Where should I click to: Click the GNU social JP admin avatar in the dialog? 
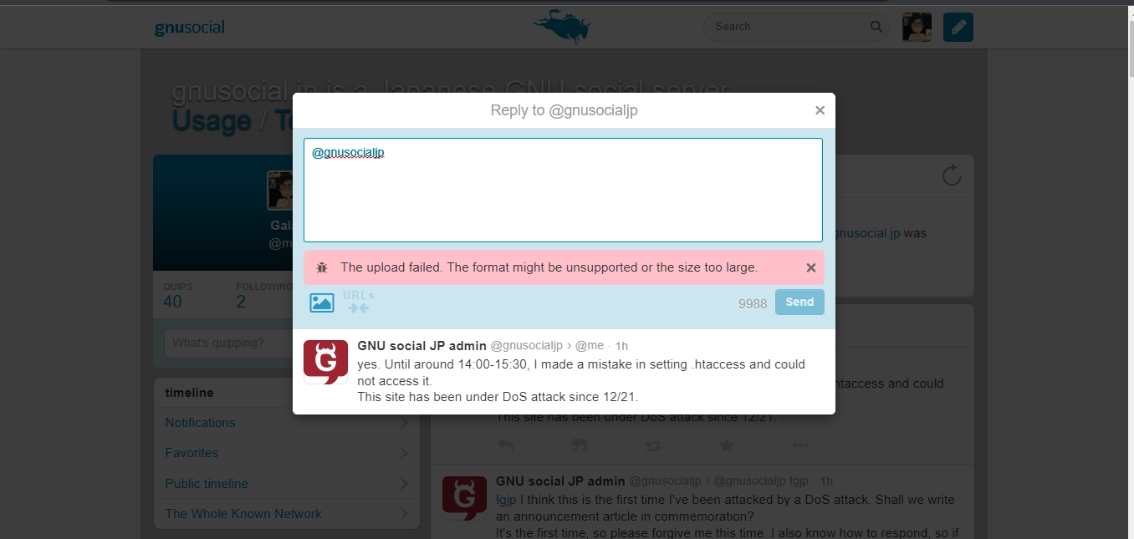(325, 362)
